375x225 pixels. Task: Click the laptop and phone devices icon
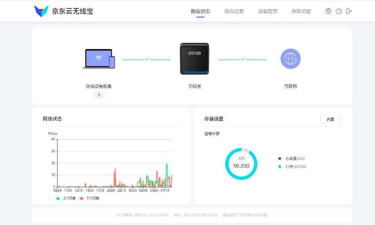pyautogui.click(x=99, y=59)
